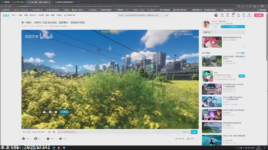
Task: Open the next-up video thumbnail showing 09:24
Action: [212, 61]
